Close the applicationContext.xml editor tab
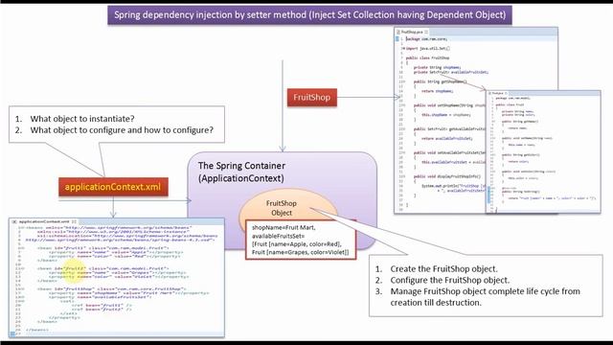Viewport: 613px width, 345px height. pyautogui.click(x=74, y=221)
